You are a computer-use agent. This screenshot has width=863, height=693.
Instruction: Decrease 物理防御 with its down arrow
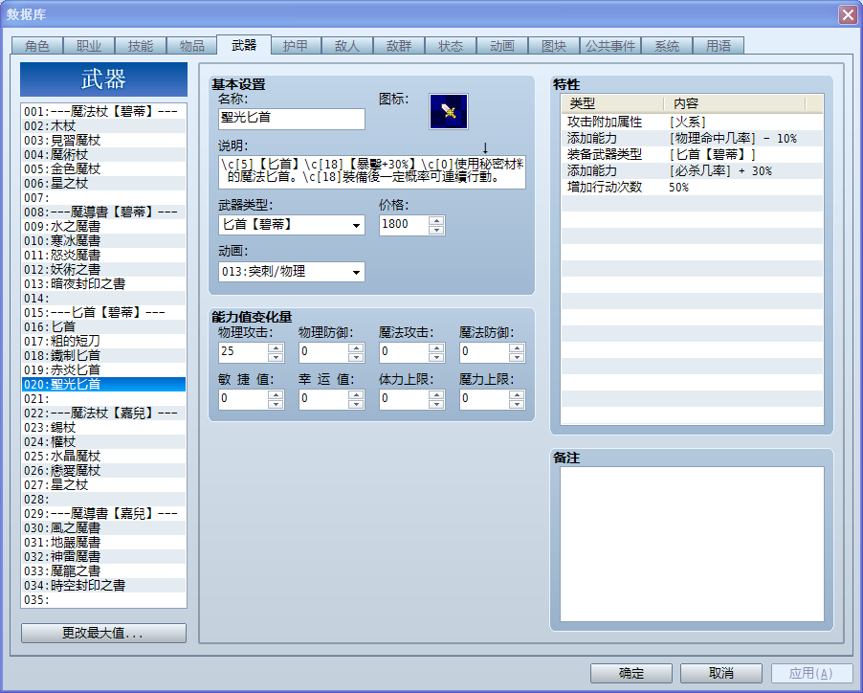tap(356, 357)
